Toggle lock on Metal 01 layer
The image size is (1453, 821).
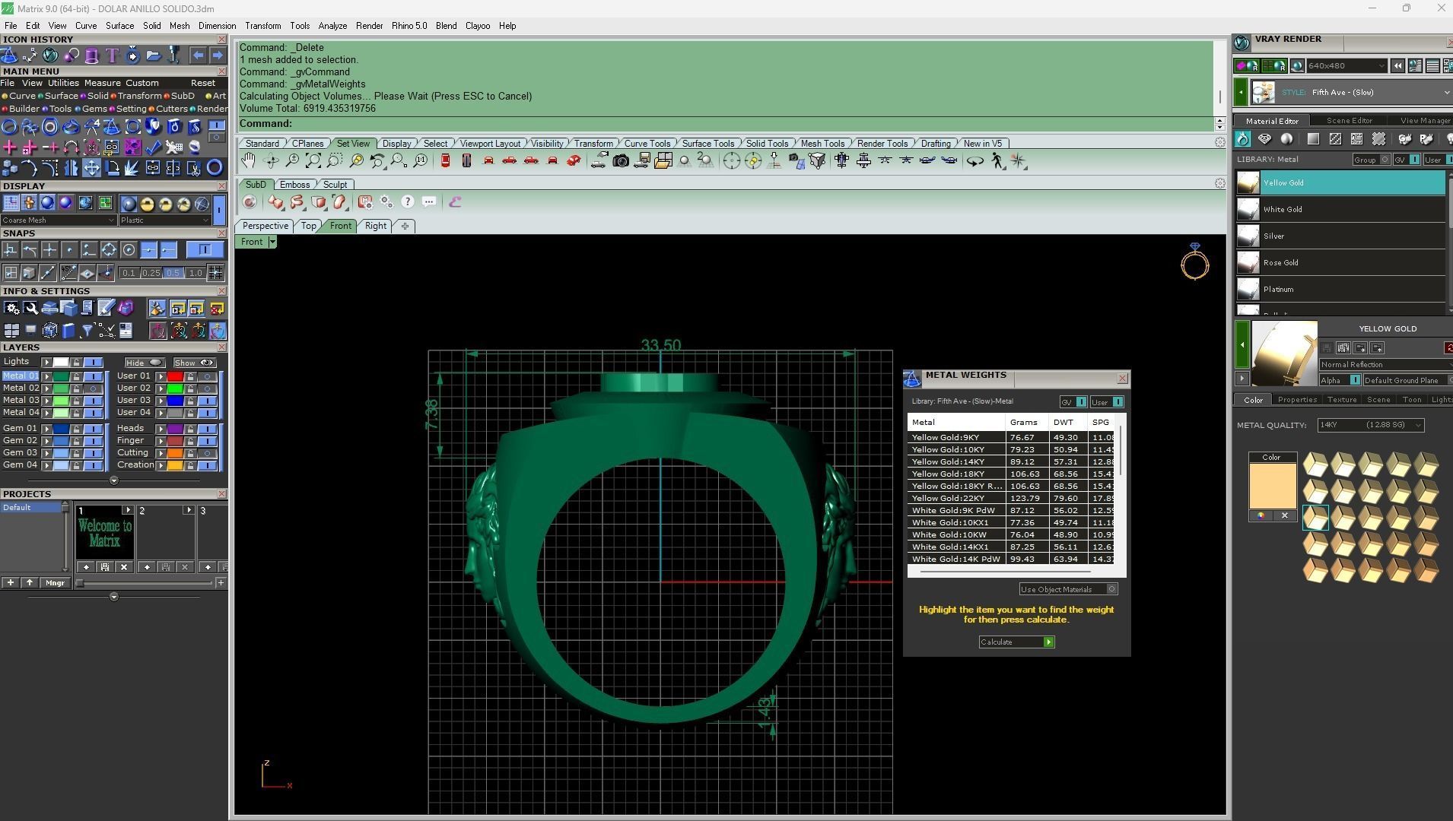pos(76,376)
